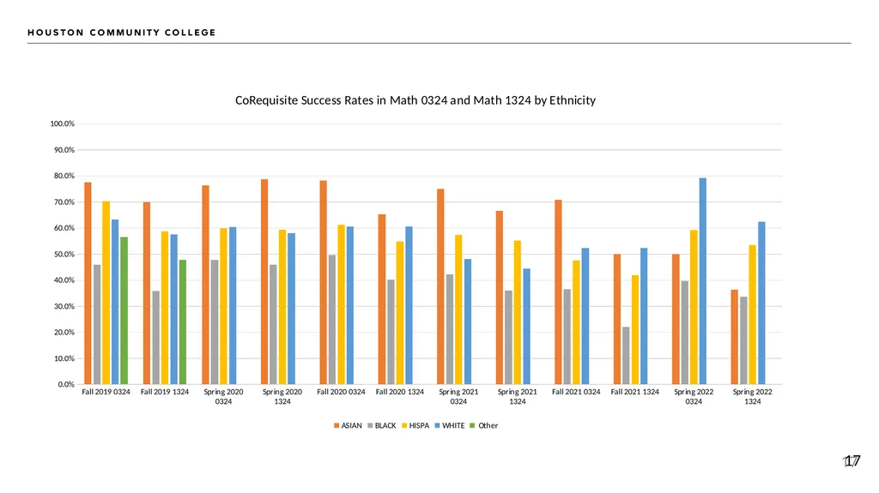Screen dimensions: 879x493
Task: Click the Spring 2020 1324 axis label
Action: tap(282, 397)
